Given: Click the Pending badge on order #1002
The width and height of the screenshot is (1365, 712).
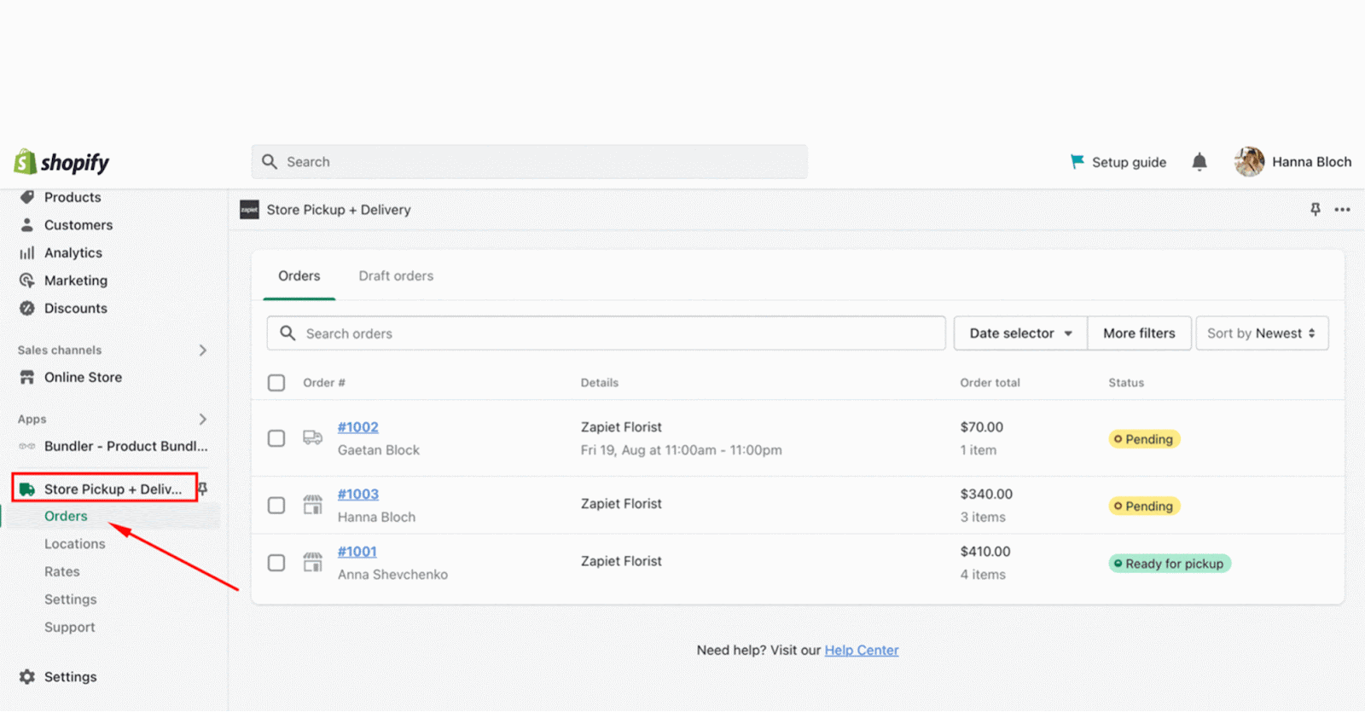Looking at the screenshot, I should click(x=1144, y=439).
